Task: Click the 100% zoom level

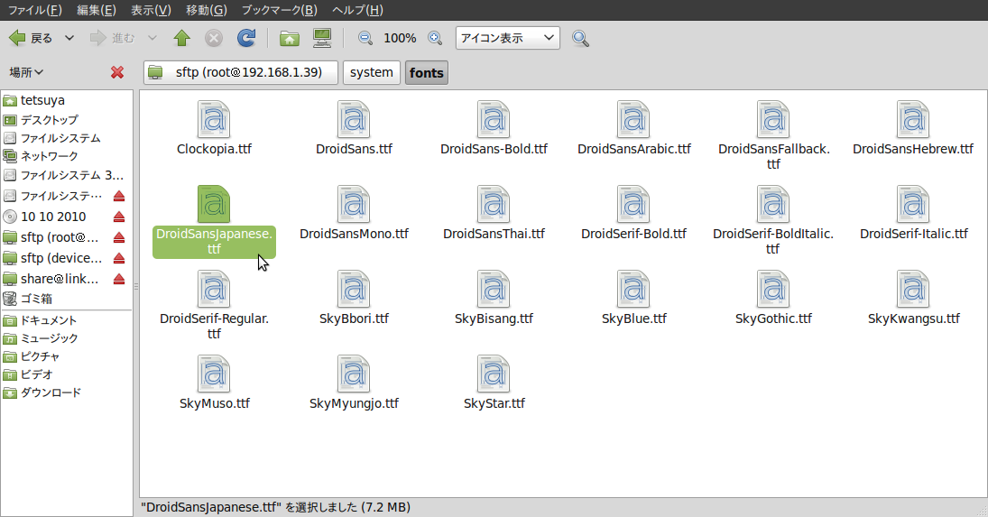Action: (400, 39)
